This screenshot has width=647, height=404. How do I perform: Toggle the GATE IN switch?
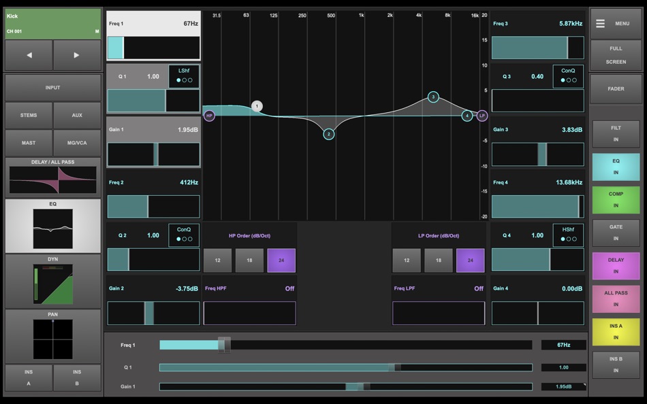tap(615, 233)
